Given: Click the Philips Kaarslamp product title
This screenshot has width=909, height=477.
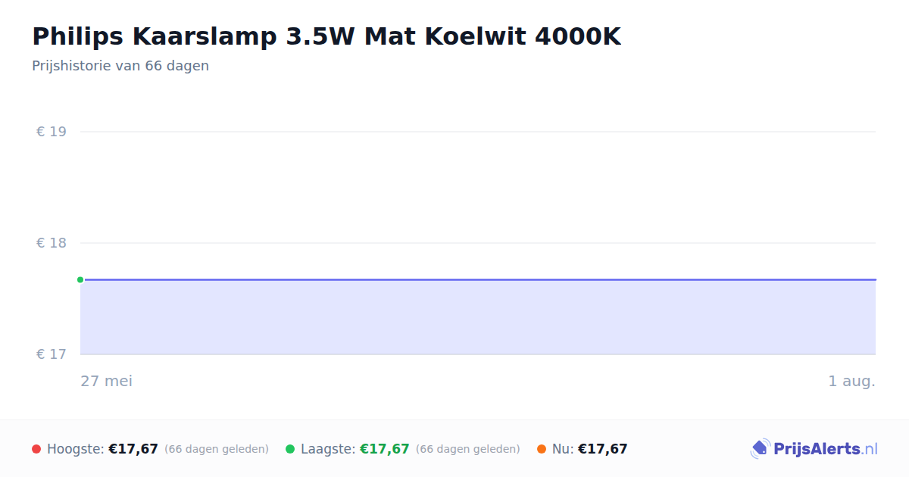Looking at the screenshot, I should click(x=326, y=36).
